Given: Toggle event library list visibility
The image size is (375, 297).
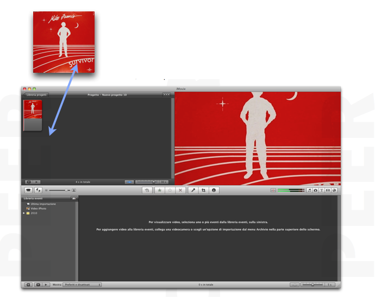Looking at the screenshot, I should (28, 285).
